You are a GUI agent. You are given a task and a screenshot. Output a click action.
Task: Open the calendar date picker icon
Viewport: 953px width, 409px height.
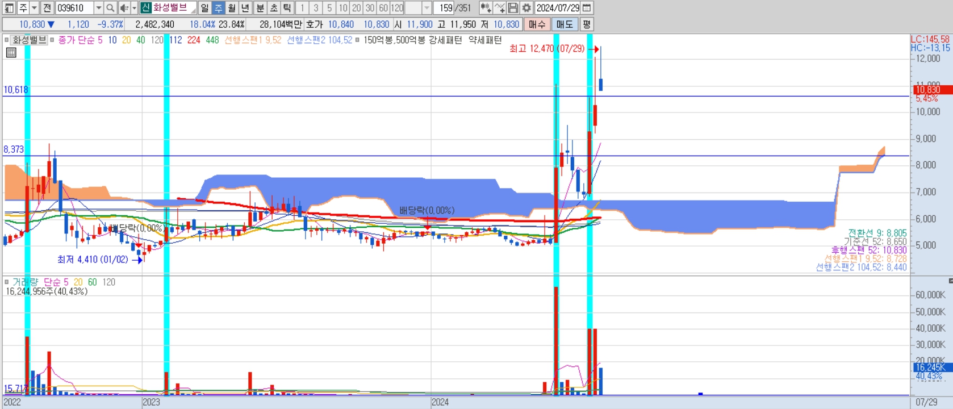coord(587,8)
